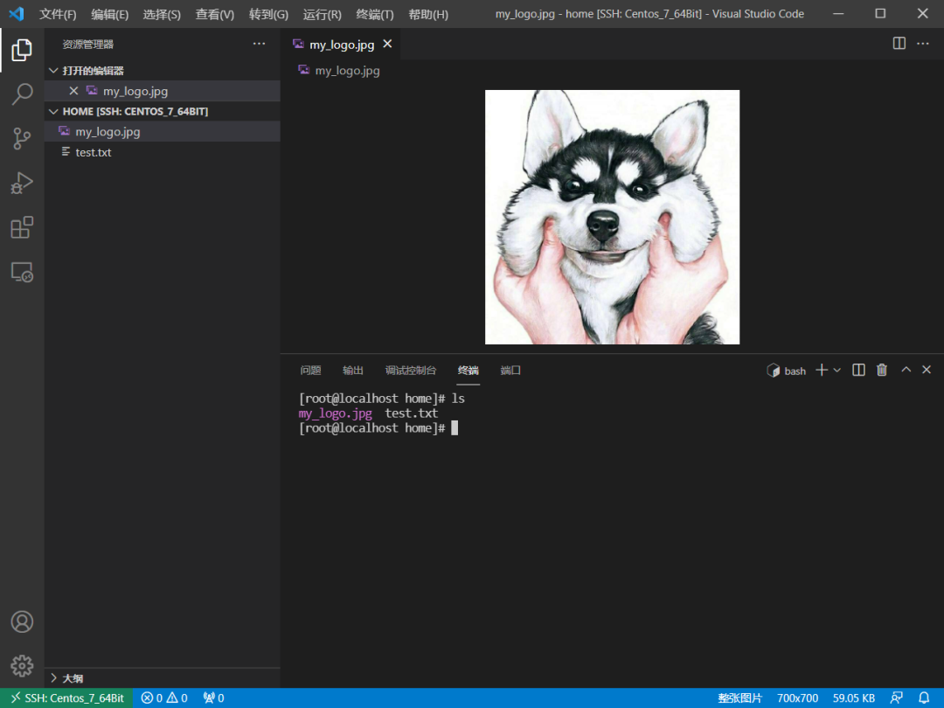Kill terminal with trash icon
The width and height of the screenshot is (944, 708).
pos(882,371)
